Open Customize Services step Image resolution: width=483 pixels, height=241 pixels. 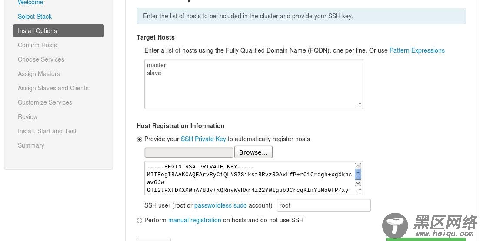(45, 102)
